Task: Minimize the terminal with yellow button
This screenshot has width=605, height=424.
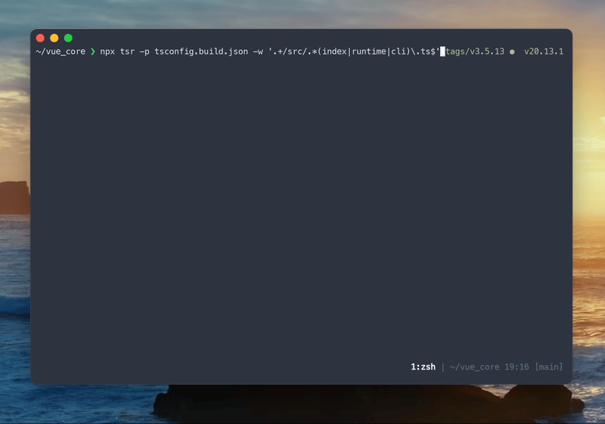Action: tap(54, 38)
